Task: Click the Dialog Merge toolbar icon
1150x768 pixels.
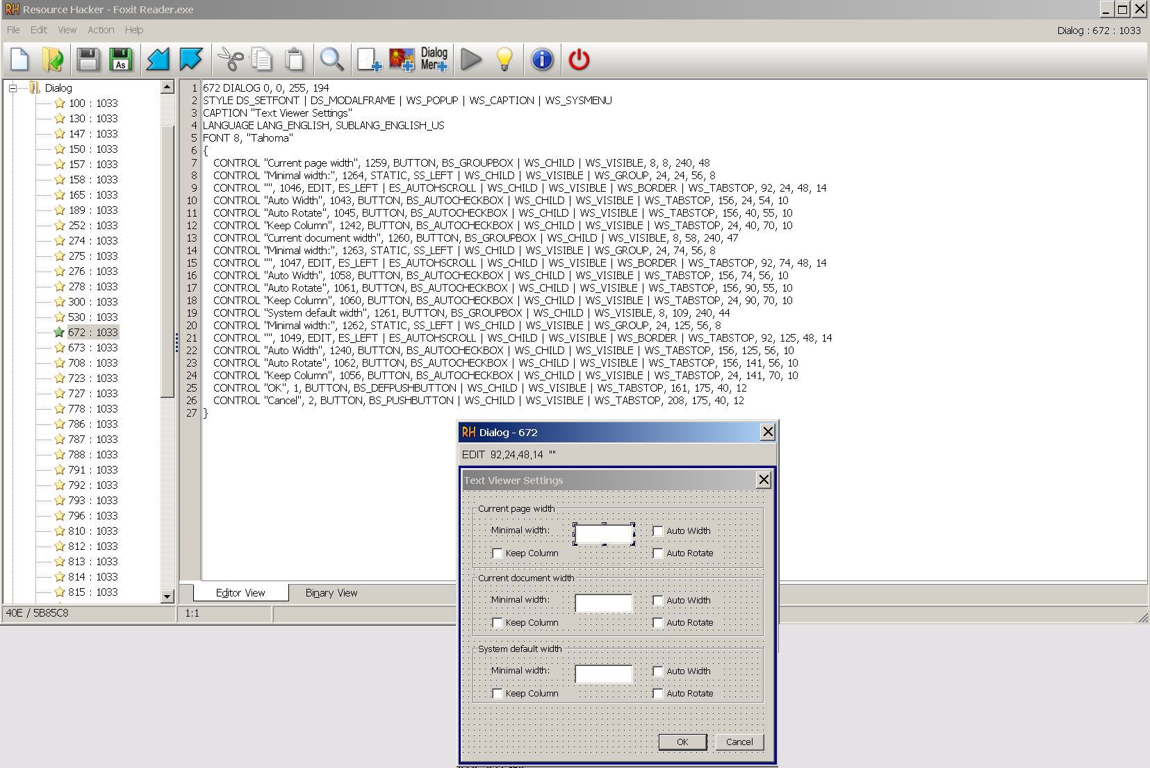Action: point(434,60)
